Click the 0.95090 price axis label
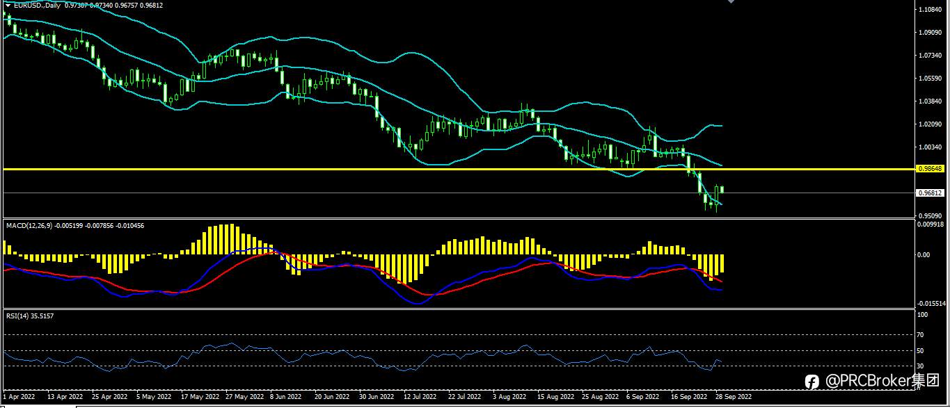950x408 pixels. [931, 215]
